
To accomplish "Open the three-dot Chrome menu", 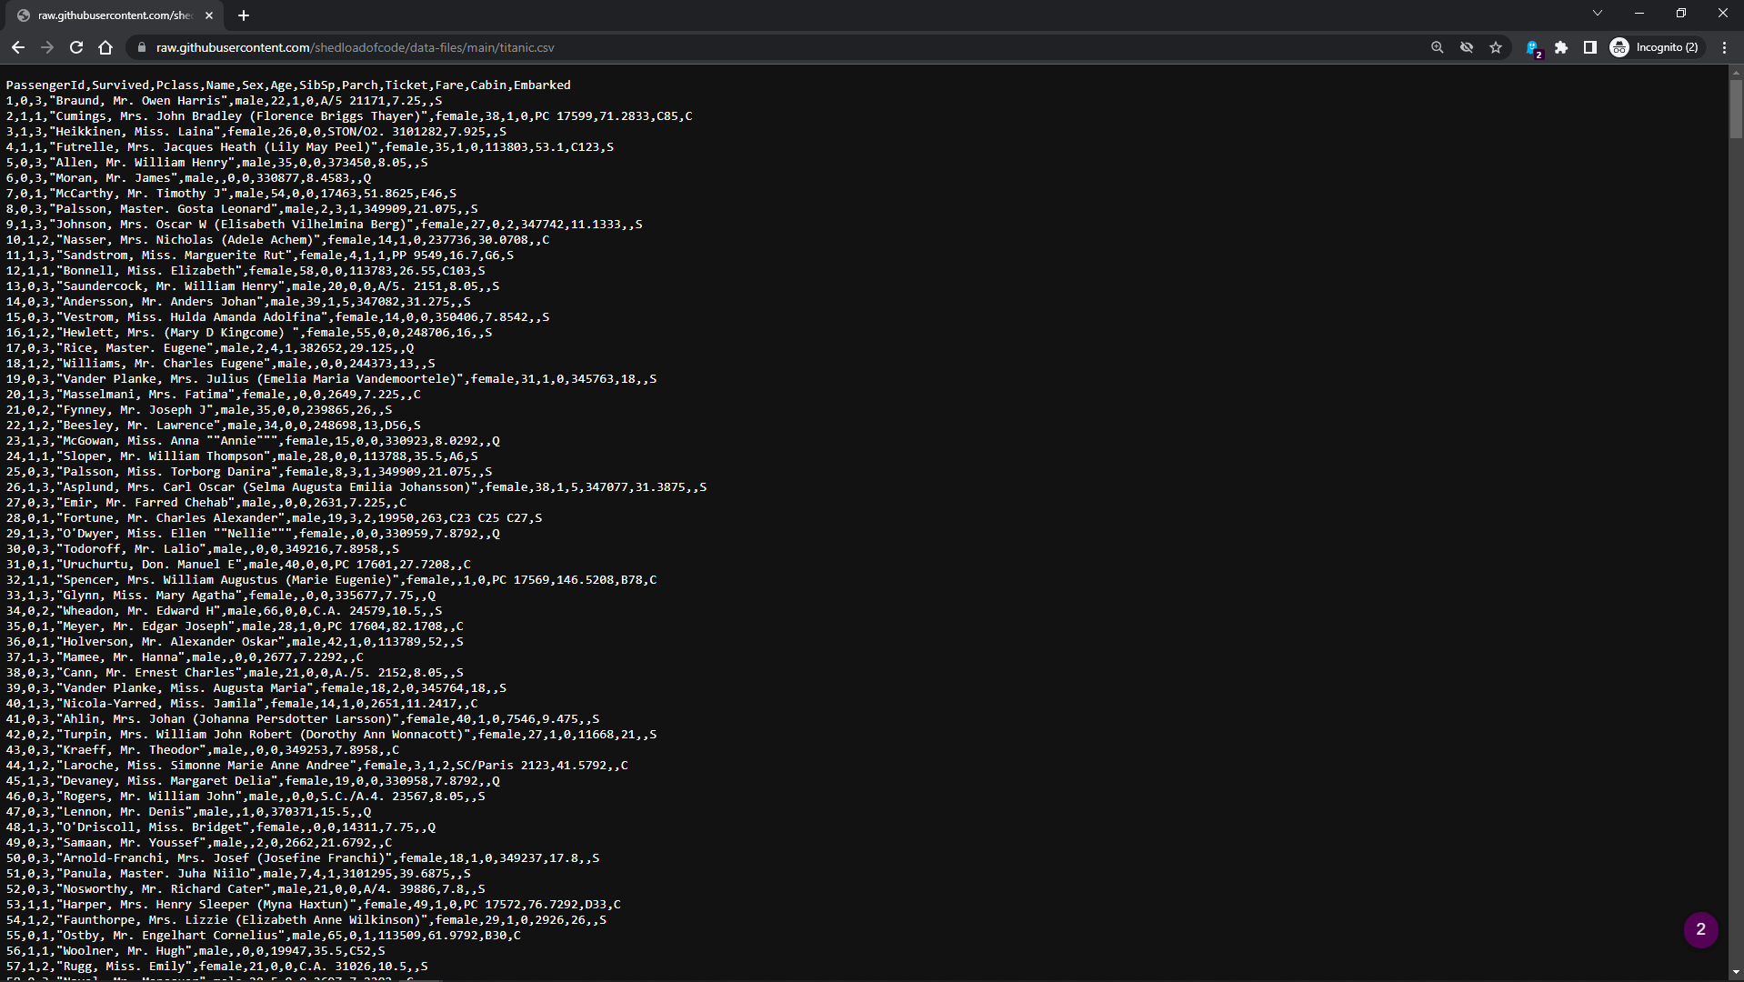I will (x=1726, y=47).
